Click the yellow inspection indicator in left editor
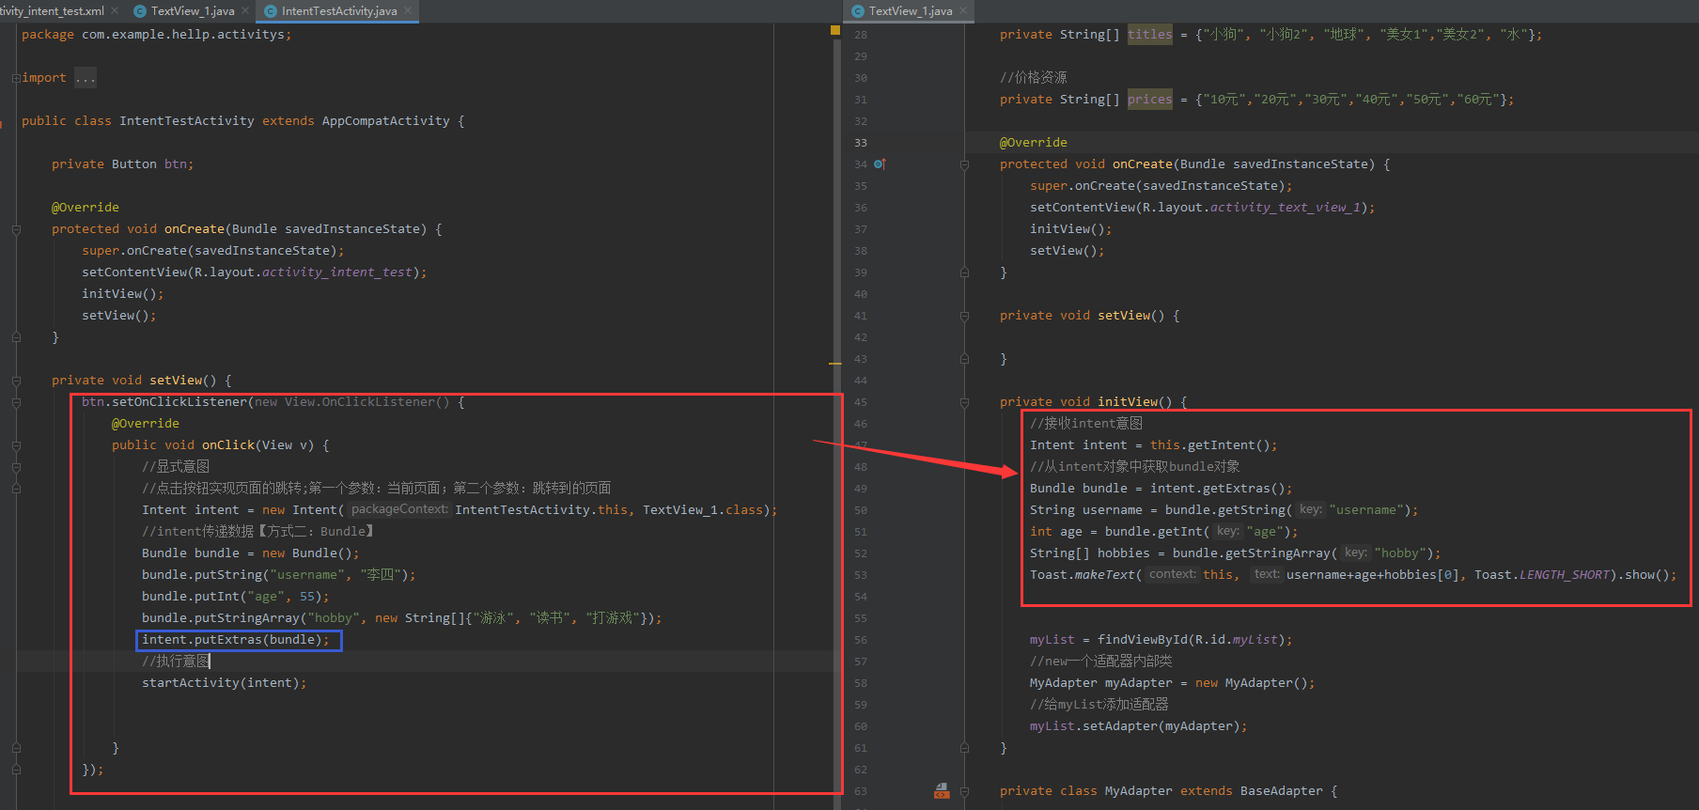The height and width of the screenshot is (810, 1699). (x=835, y=30)
